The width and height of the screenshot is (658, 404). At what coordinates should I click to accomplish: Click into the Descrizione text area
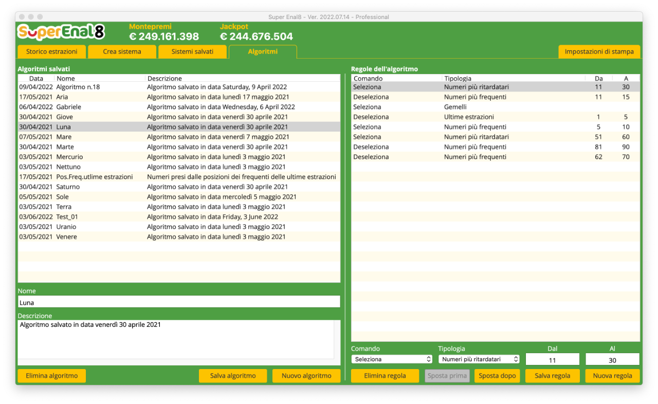point(176,339)
